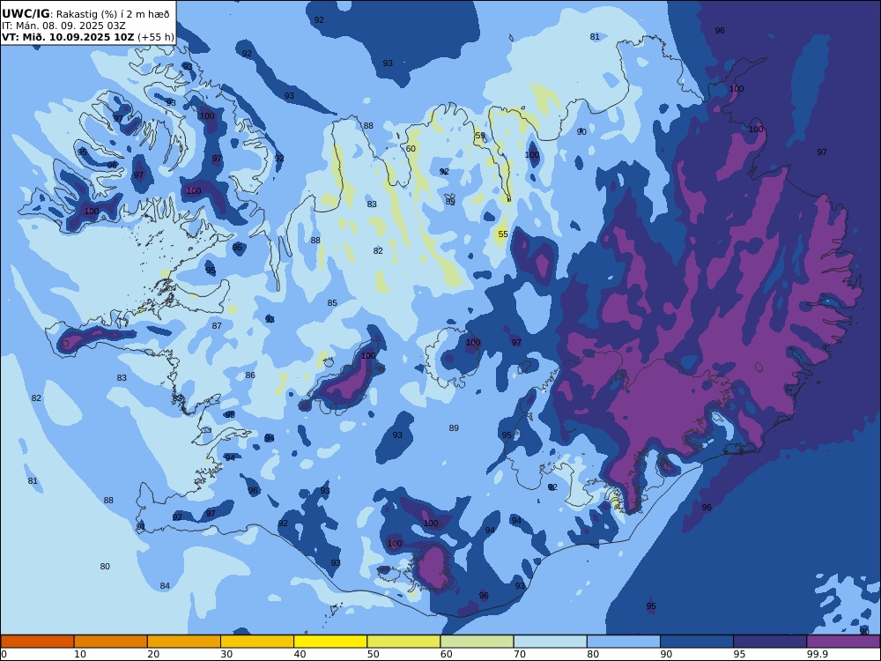The image size is (881, 661).
Task: Click the 55 humidity value on the map
Action: 503,234
